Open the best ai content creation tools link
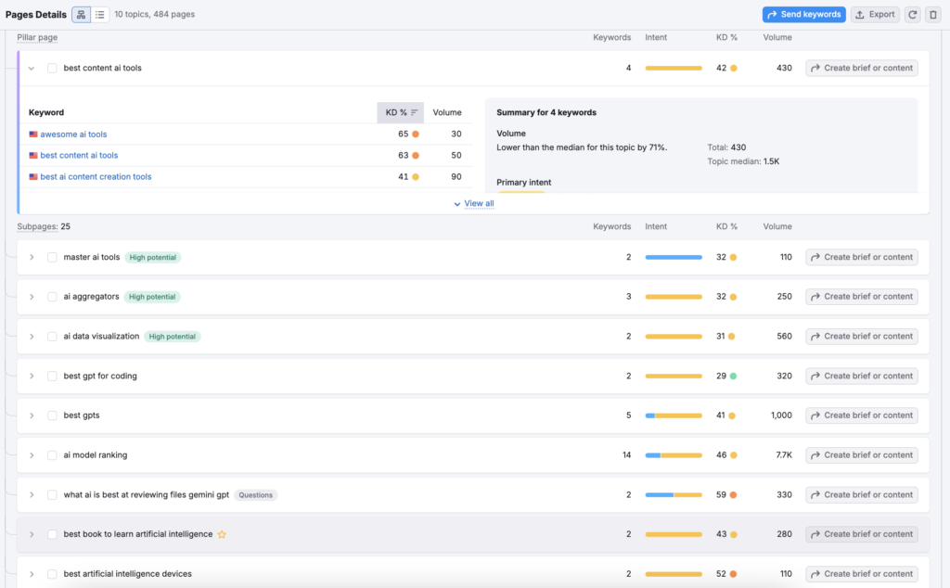Viewport: 950px width, 588px height. 96,177
